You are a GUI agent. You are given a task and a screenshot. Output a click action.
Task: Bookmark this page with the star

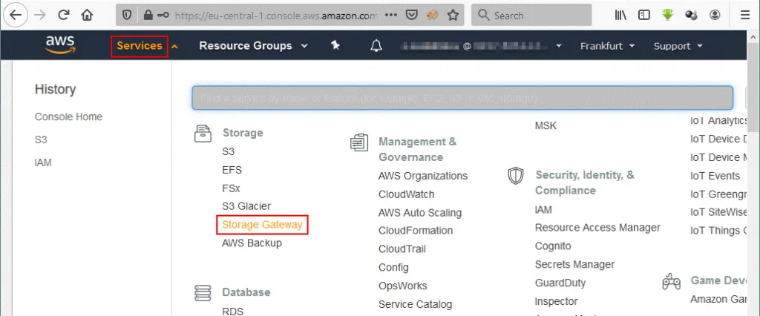point(453,15)
